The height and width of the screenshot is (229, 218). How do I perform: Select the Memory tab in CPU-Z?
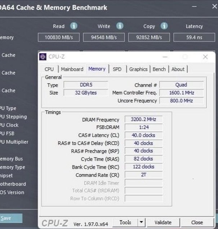[x=97, y=69]
